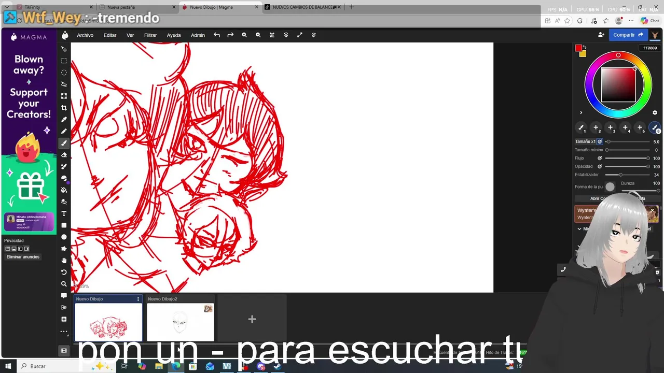This screenshot has height=373, width=664.
Task: Open the Nuevo Dibujo2 artboard thumbnail
Action: [180, 322]
